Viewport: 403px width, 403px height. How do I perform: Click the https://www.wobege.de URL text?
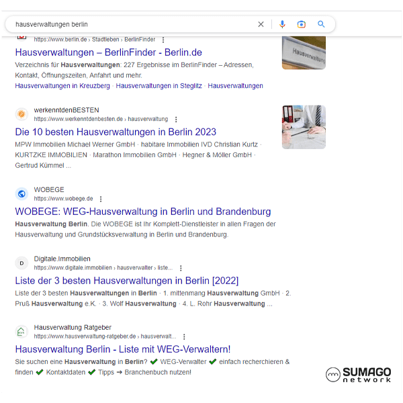63,199
